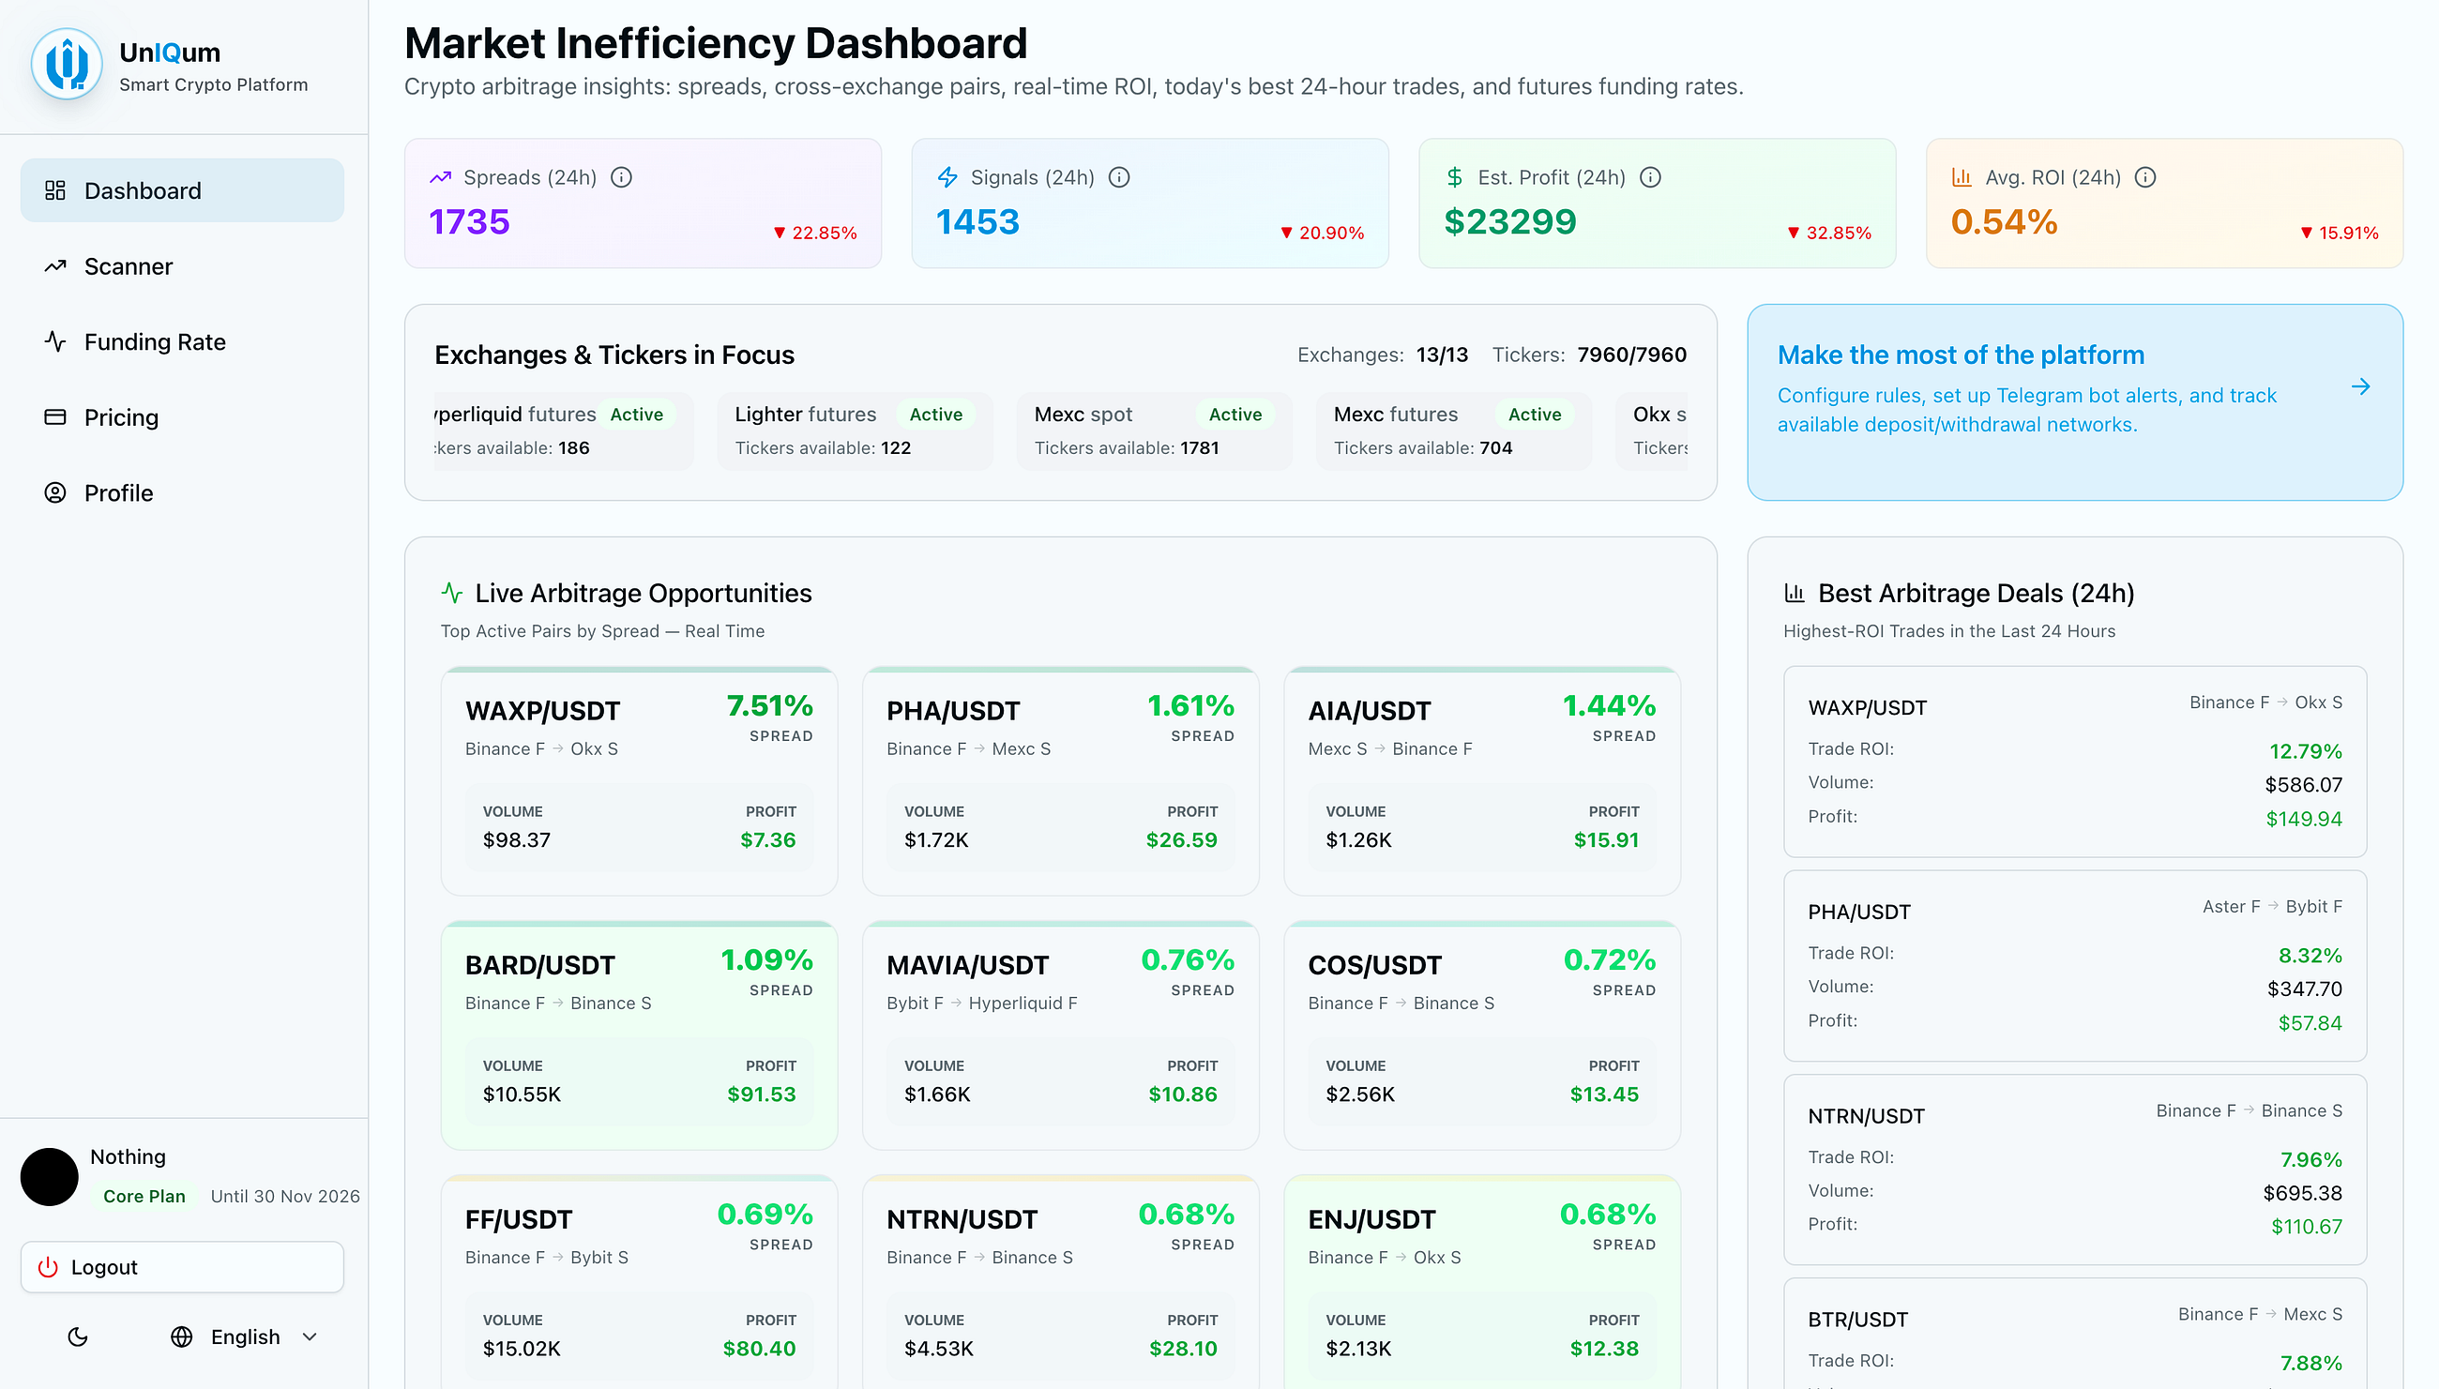Open the English language dropdown
Image resolution: width=2439 pixels, height=1389 pixels.
tap(245, 1336)
